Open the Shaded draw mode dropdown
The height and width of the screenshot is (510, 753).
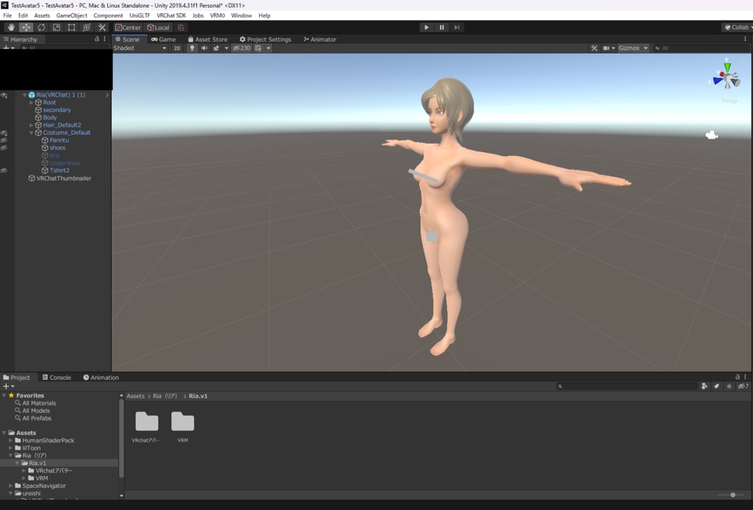pyautogui.click(x=140, y=48)
